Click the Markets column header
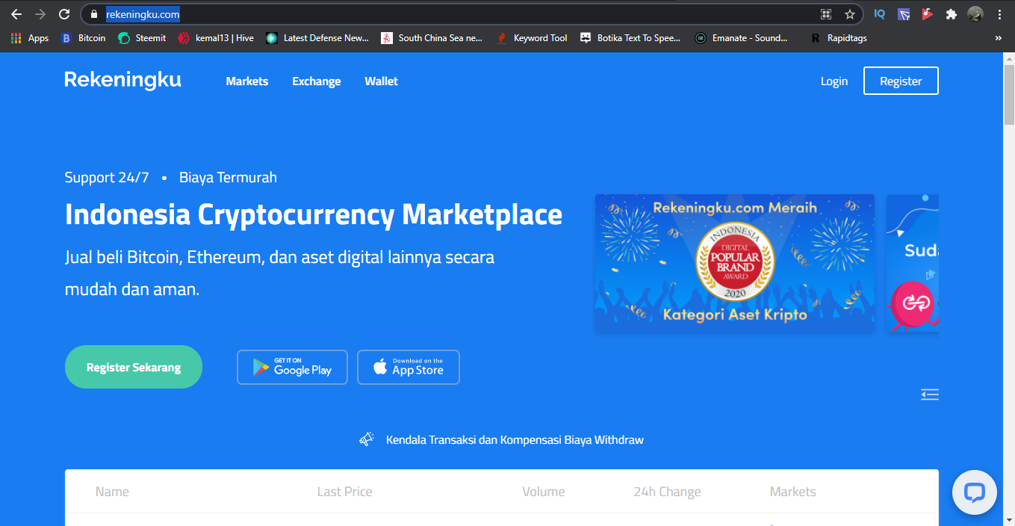 pos(793,492)
